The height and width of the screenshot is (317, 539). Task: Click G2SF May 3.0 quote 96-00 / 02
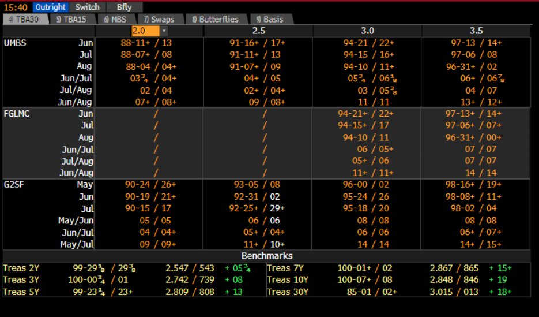point(366,185)
